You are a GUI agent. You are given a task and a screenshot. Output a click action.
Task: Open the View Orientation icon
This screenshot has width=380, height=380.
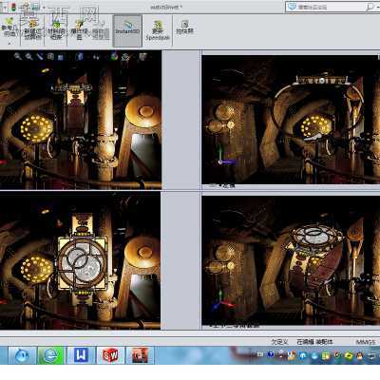coord(61,57)
